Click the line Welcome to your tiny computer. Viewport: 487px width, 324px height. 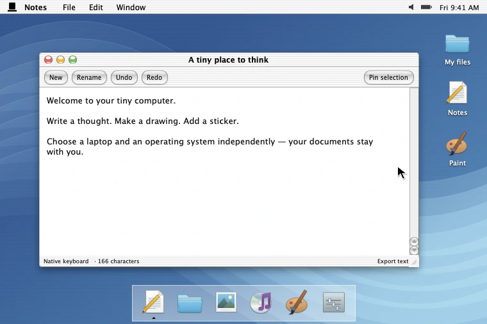pos(111,101)
